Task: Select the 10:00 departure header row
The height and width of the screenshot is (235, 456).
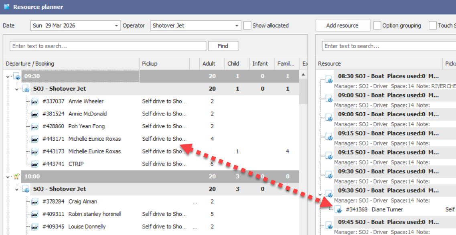Action: click(160, 176)
